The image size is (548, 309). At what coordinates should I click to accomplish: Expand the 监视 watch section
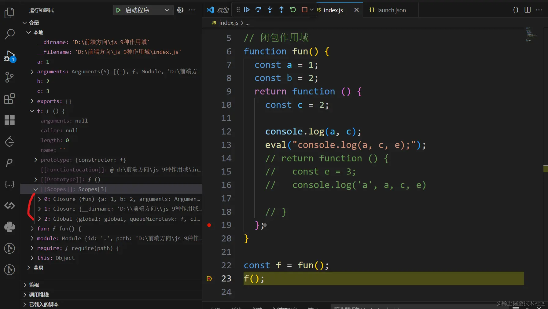pyautogui.click(x=25, y=285)
